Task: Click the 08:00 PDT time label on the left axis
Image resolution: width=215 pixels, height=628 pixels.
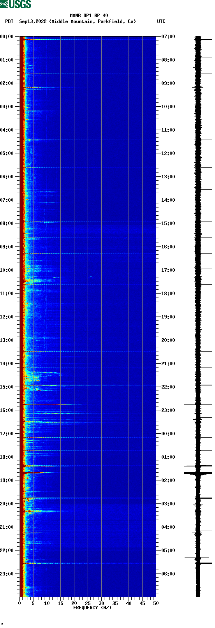Action: [7, 223]
